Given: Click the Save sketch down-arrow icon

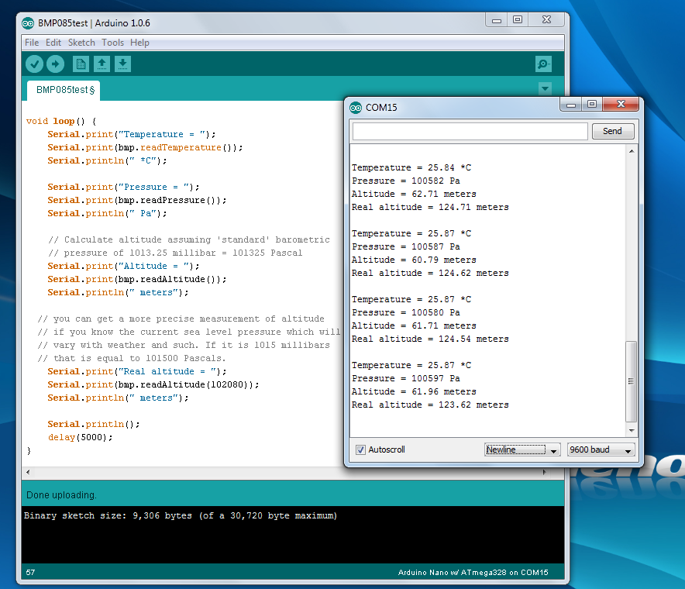Looking at the screenshot, I should [x=122, y=64].
